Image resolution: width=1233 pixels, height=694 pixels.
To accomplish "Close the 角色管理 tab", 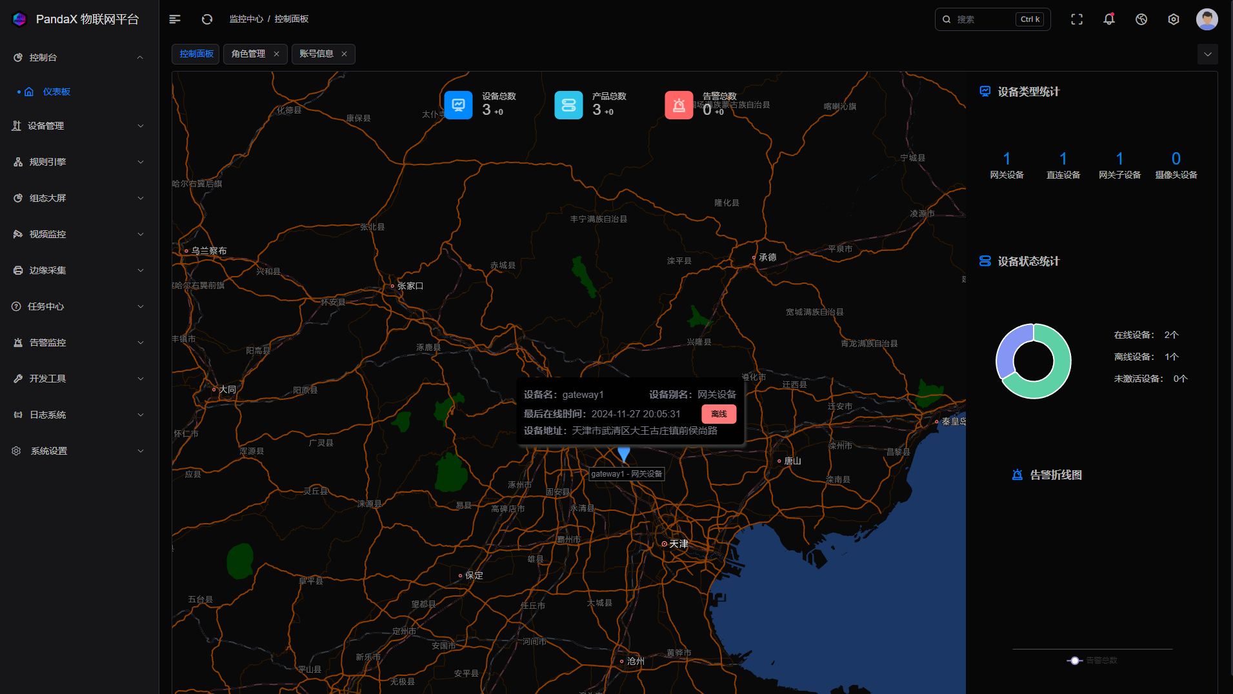I will point(276,54).
